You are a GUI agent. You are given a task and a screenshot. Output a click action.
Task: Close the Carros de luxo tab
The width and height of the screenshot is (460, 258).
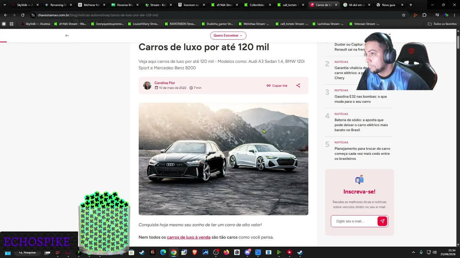point(336,5)
